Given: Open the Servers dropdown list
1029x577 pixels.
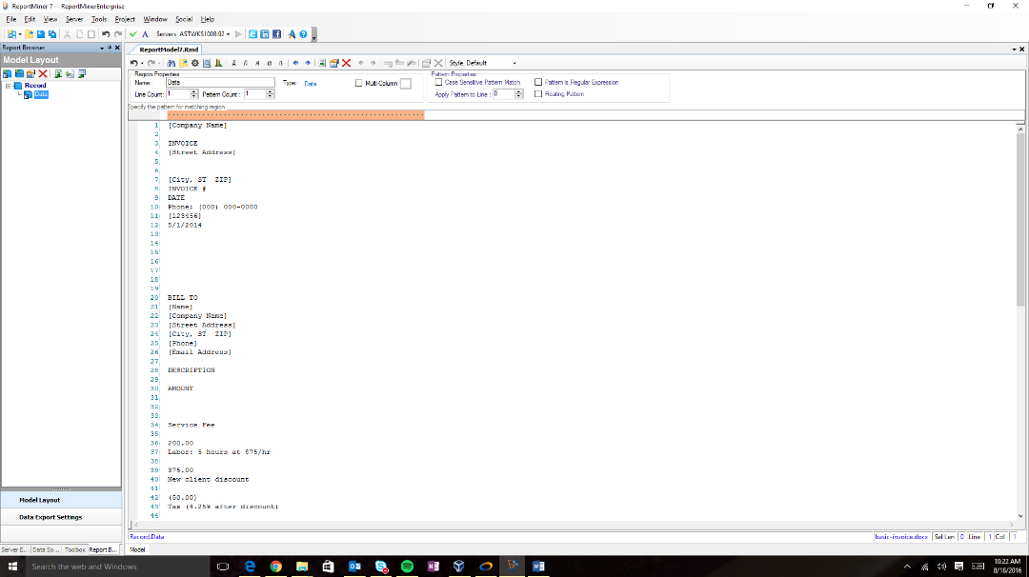Looking at the screenshot, I should pyautogui.click(x=230, y=33).
